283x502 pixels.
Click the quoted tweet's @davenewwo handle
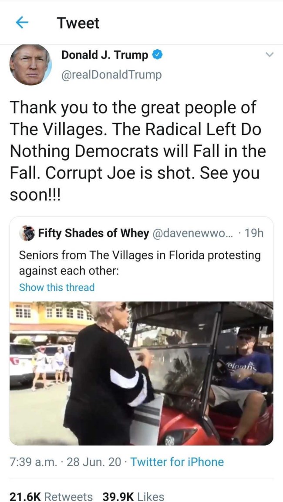tap(194, 233)
